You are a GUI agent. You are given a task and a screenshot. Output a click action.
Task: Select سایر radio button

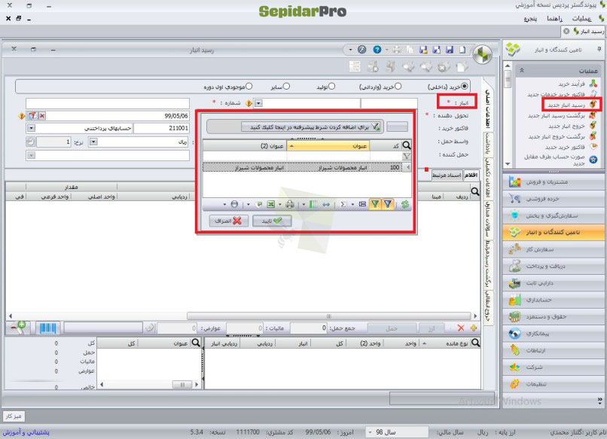tap(286, 86)
